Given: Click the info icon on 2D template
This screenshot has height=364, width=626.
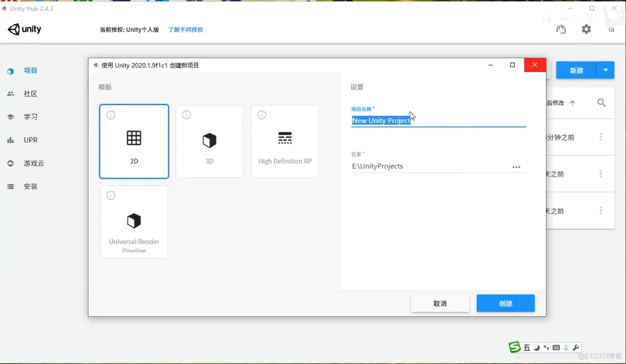Looking at the screenshot, I should 111,115.
